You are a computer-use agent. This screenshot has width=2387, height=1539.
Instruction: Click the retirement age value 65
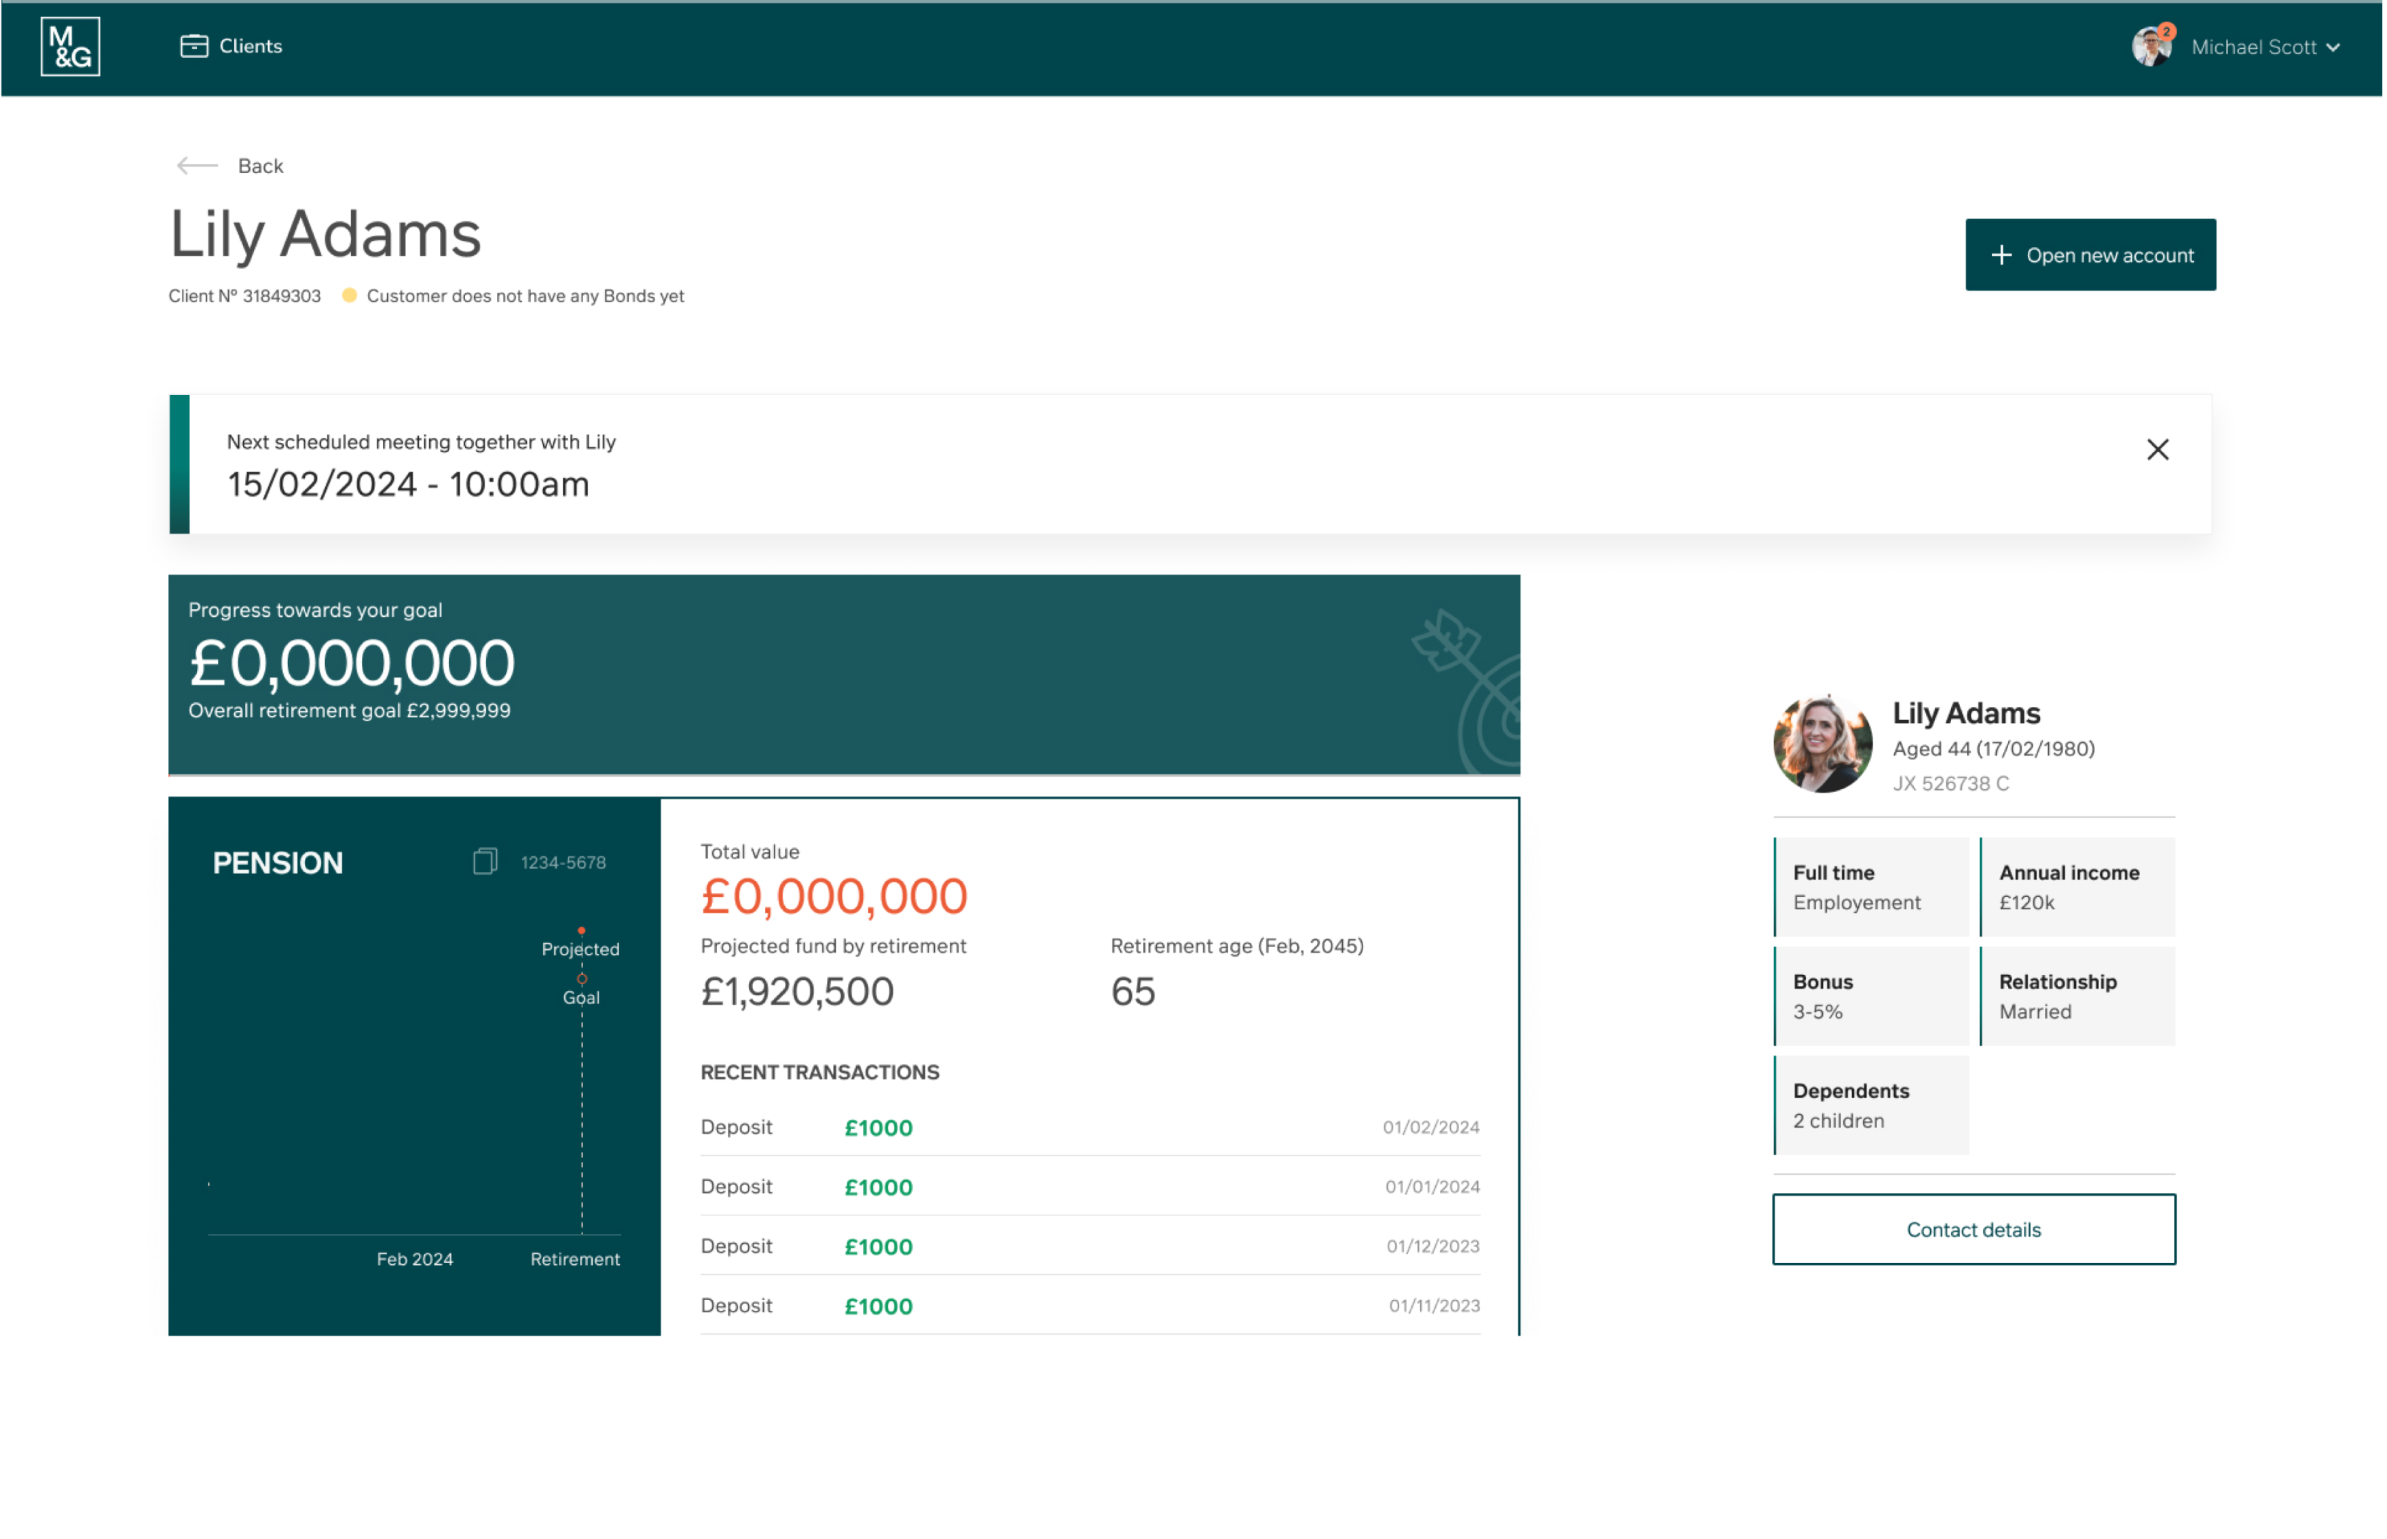pos(1134,992)
